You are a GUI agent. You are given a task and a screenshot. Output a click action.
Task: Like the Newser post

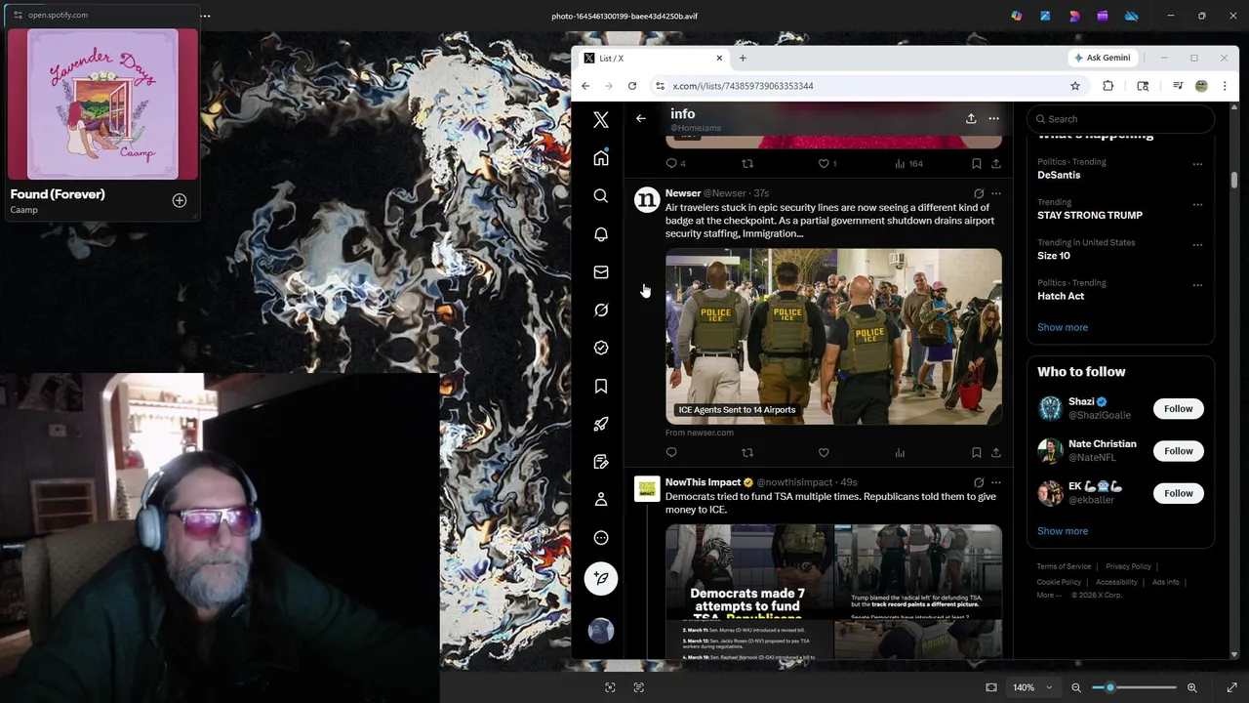(x=824, y=453)
